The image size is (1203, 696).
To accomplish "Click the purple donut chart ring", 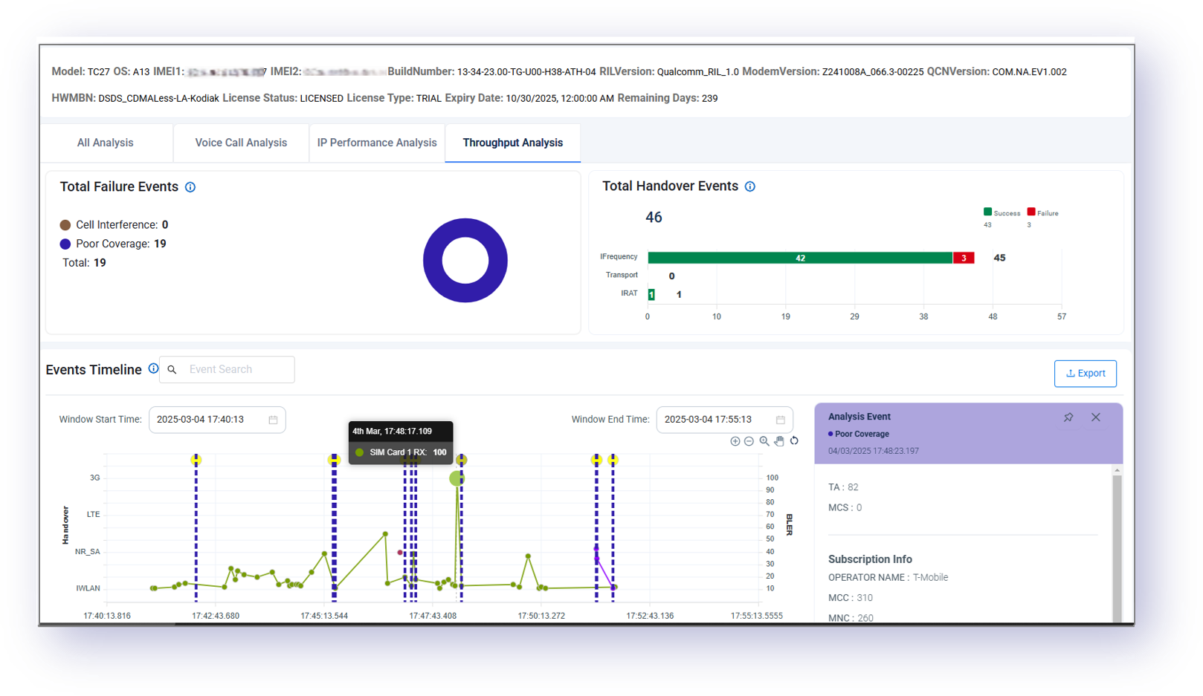I will pyautogui.click(x=433, y=261).
